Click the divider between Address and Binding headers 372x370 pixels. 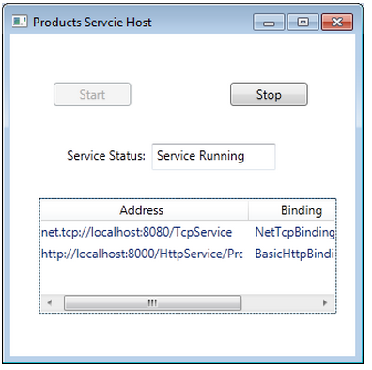(248, 210)
